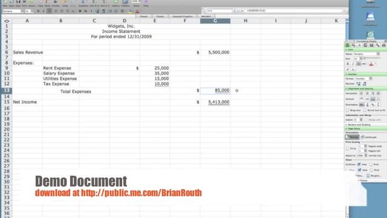Image resolution: width=387 pixels, height=218 pixels.
Task: Click the Sort A-Z toolbar icon
Action: point(94,2)
